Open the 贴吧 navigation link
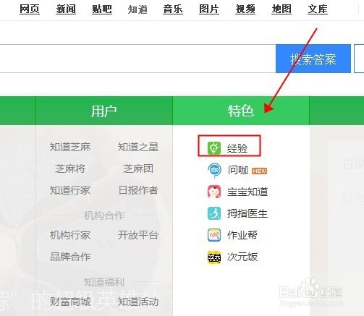This screenshot has height=316, width=364. coord(102,9)
